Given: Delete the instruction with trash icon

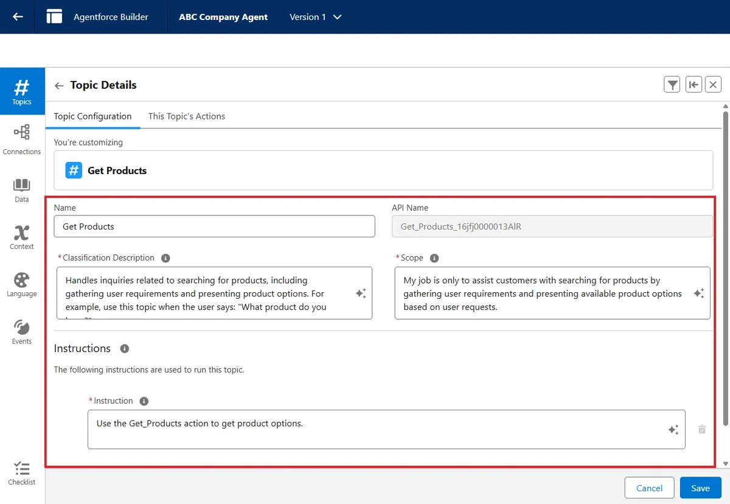Looking at the screenshot, I should [x=702, y=429].
